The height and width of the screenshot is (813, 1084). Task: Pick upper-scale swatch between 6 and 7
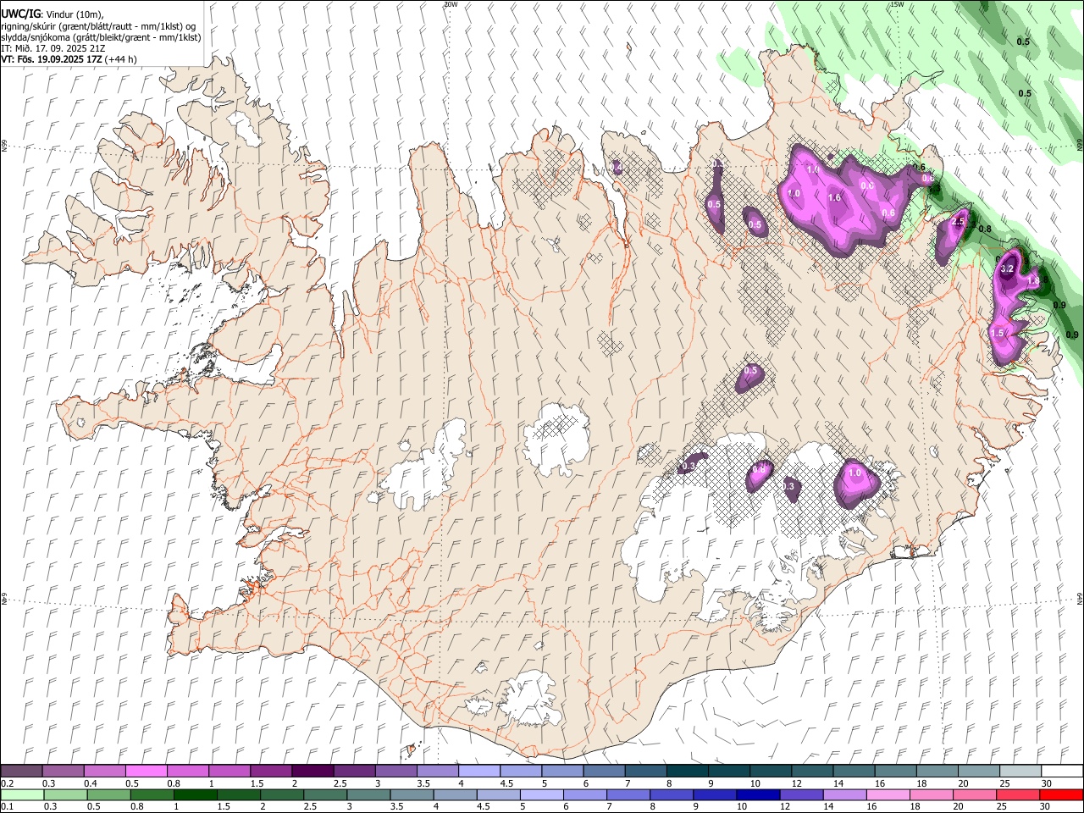(x=603, y=771)
